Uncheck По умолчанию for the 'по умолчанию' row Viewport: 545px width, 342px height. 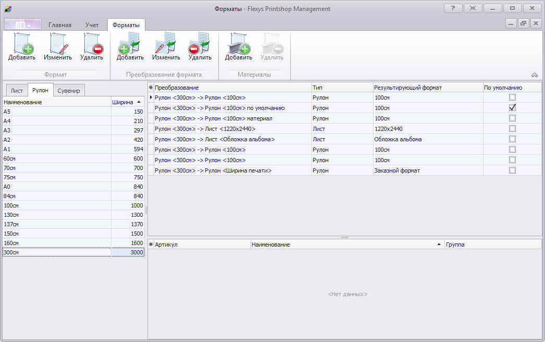(512, 108)
